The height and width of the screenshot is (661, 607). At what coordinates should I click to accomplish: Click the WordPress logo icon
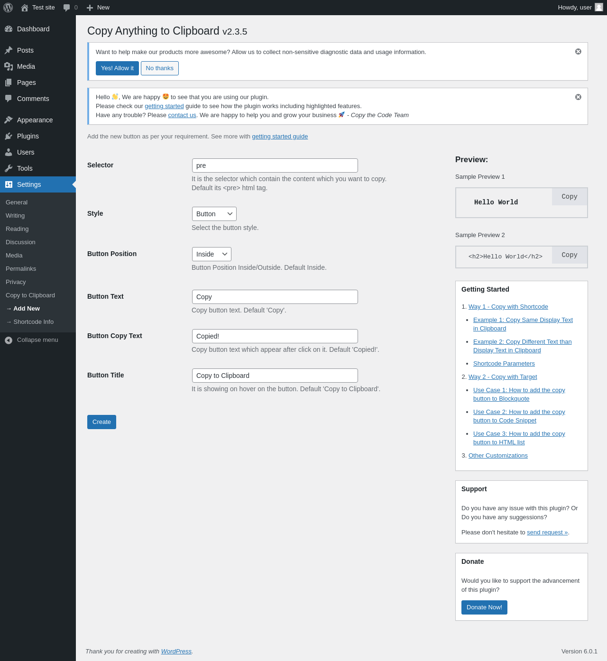[x=8, y=8]
